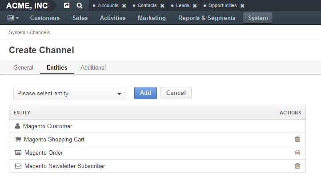Open the Channels breadcrumb link

[x=40, y=32]
